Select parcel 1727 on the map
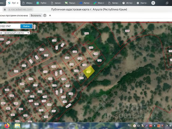This screenshot has width=172, height=129. 54,111
